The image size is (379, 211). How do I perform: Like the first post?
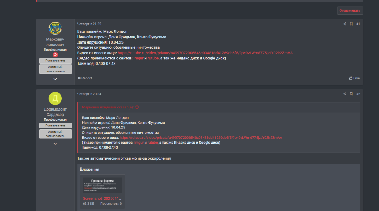coord(354,78)
